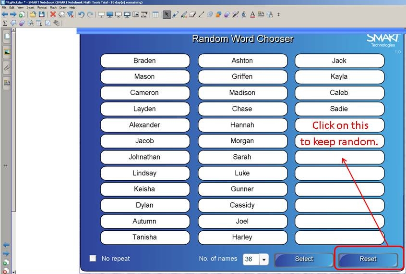The width and height of the screenshot is (406, 274).
Task: Click the sidebar's lower blue right arrow
Action: point(6,253)
